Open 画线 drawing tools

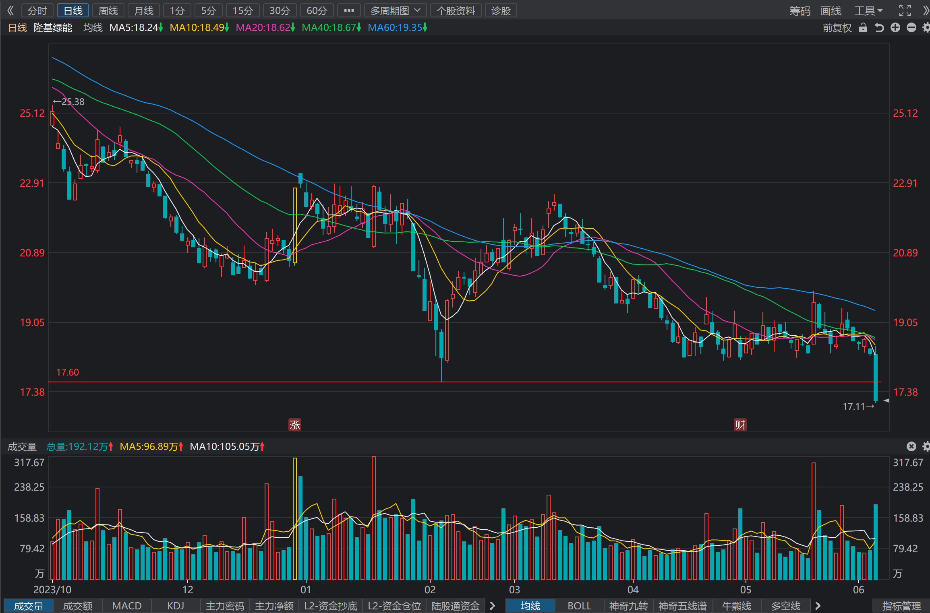click(x=831, y=10)
